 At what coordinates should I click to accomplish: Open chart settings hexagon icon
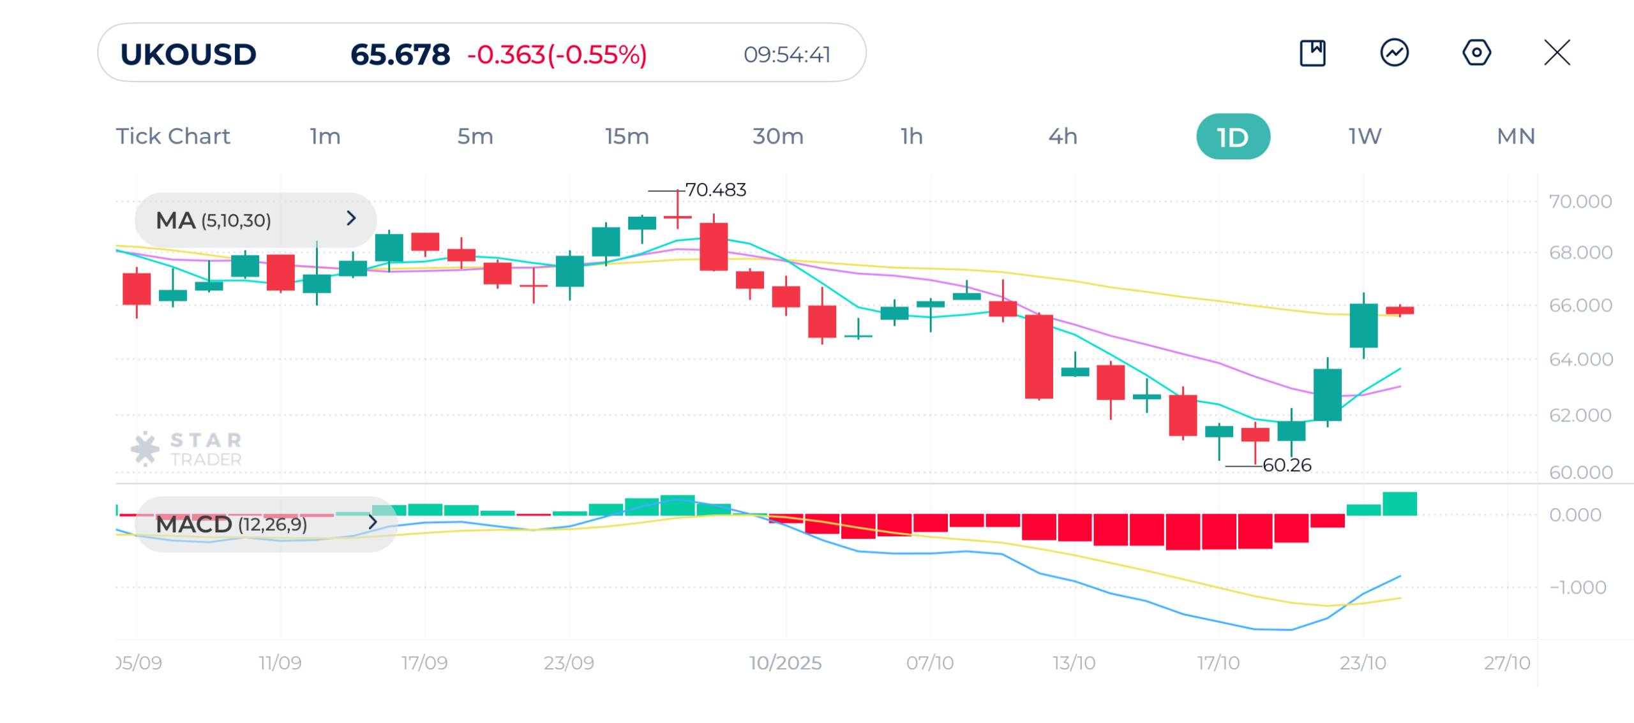pyautogui.click(x=1476, y=53)
